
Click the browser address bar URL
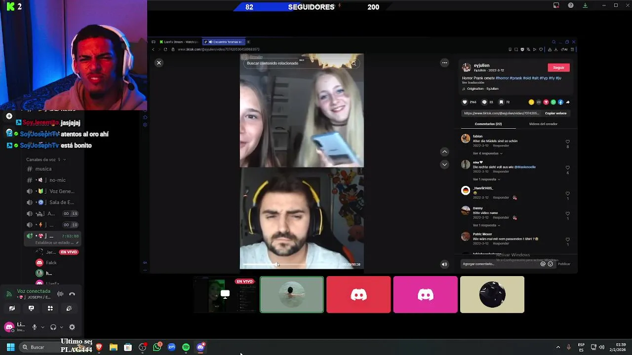[x=218, y=49]
